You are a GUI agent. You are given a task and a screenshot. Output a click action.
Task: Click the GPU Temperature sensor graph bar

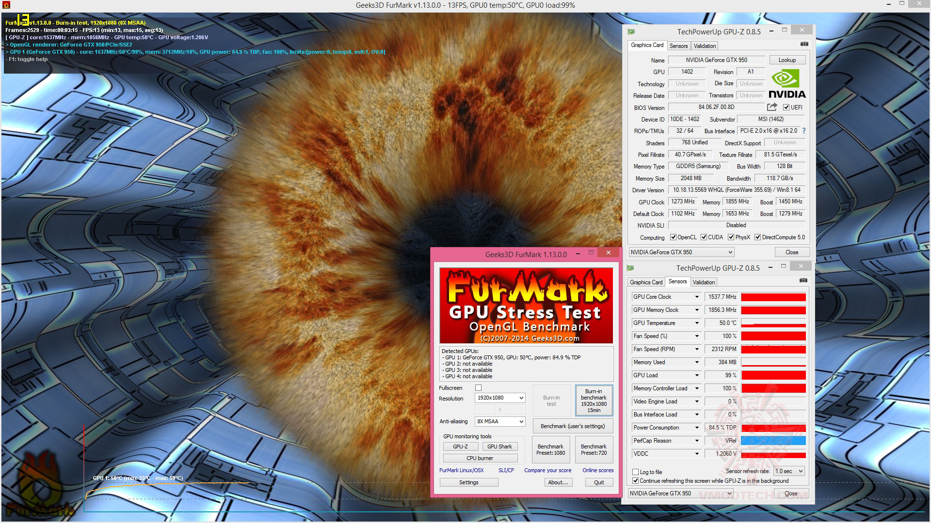click(x=773, y=323)
